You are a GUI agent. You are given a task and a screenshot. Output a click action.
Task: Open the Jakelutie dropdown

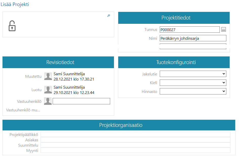tap(193, 74)
